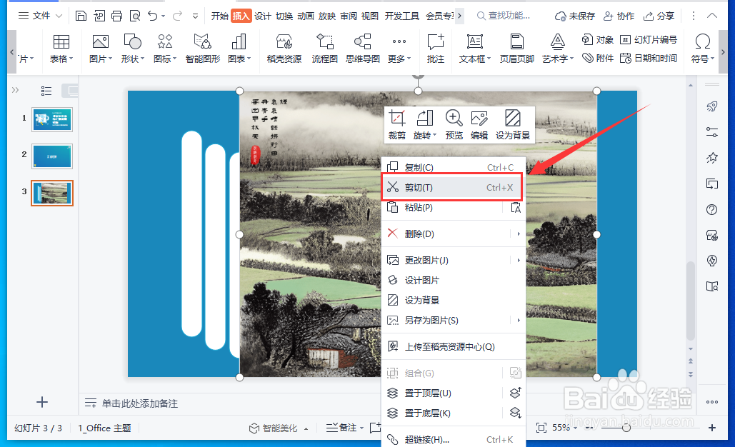Open the 文件 menu dropdown
The width and height of the screenshot is (735, 447).
click(x=40, y=16)
